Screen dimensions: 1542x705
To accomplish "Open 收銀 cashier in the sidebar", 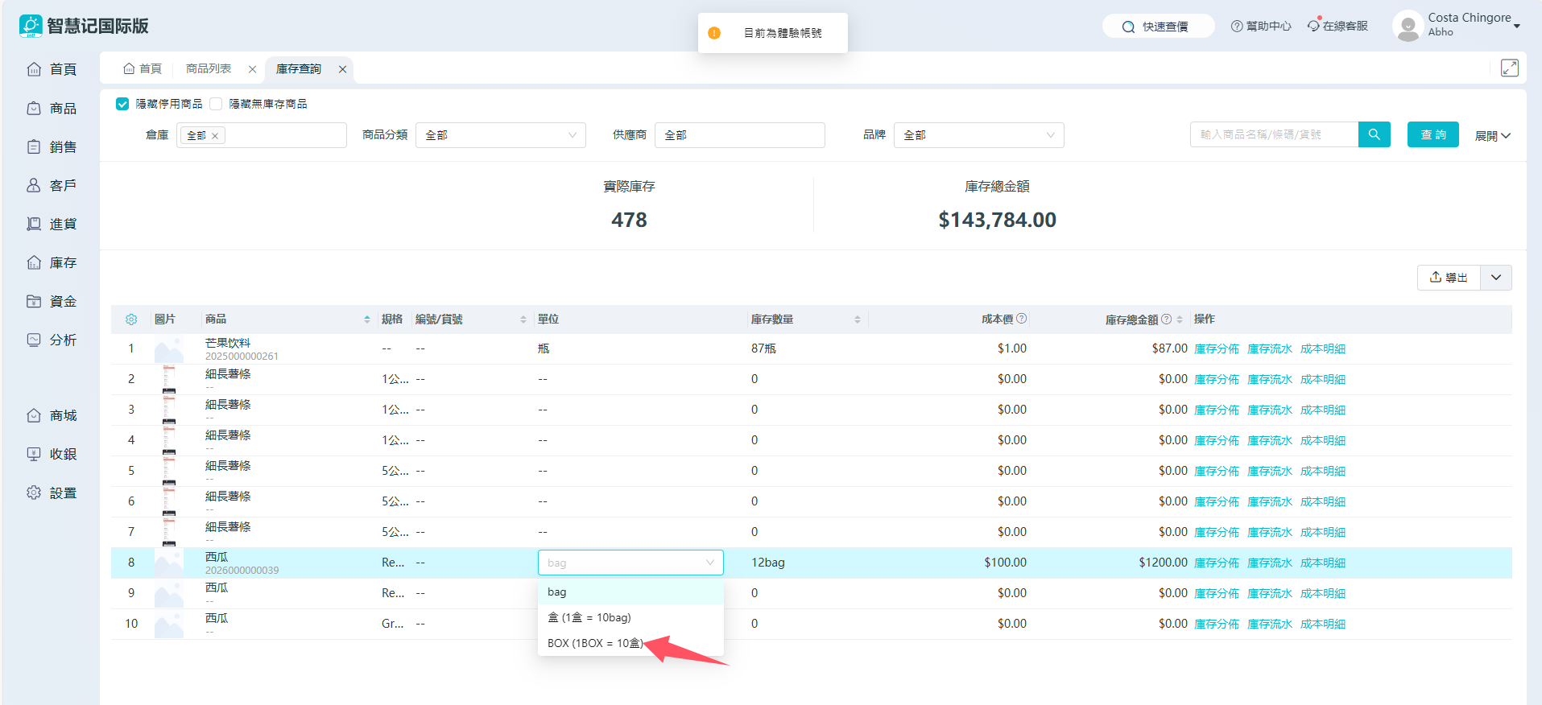I will (52, 454).
